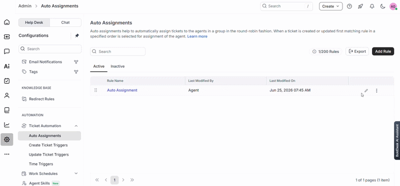Click the Email Notifications share icon
The height and width of the screenshot is (186, 400).
pos(76,62)
